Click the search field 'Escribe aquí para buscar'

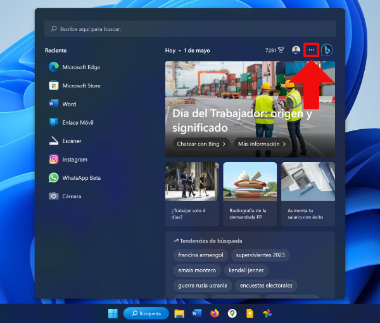[x=190, y=29]
